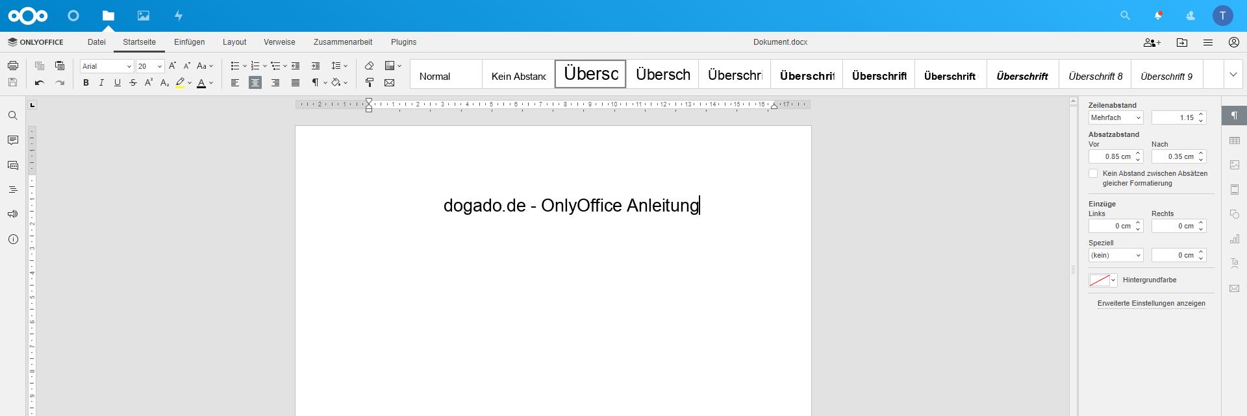Switch to the Plugins tab
Viewport: 1247px width, 416px height.
(x=403, y=42)
